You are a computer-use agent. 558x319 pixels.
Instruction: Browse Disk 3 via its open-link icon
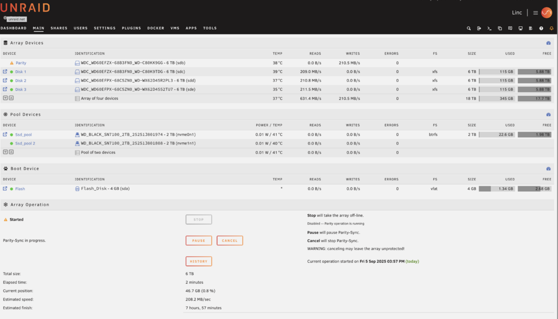click(x=5, y=89)
